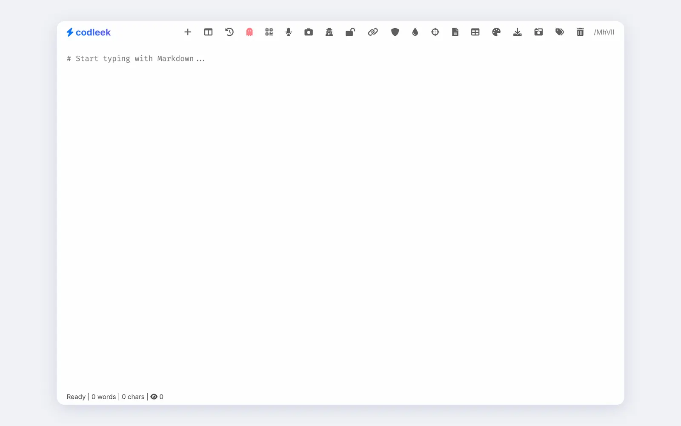This screenshot has width=681, height=426.
Task: Click the crosshairs target icon
Action: click(x=435, y=32)
